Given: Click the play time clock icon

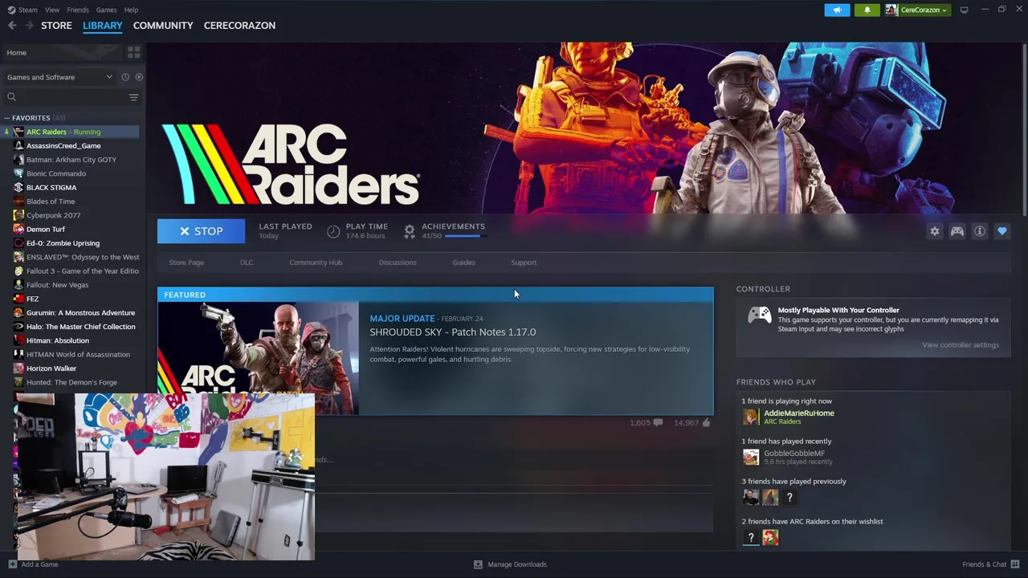Looking at the screenshot, I should pos(333,231).
